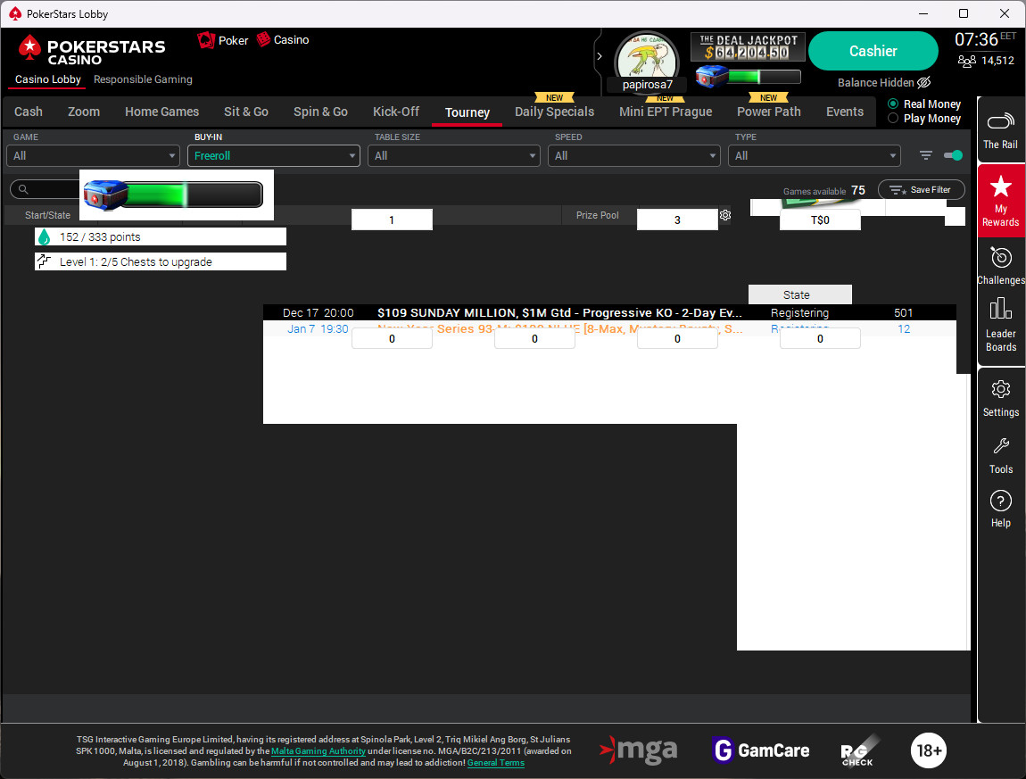Viewport: 1026px width, 779px height.
Task: Open the Sit & Go tab
Action: (246, 112)
